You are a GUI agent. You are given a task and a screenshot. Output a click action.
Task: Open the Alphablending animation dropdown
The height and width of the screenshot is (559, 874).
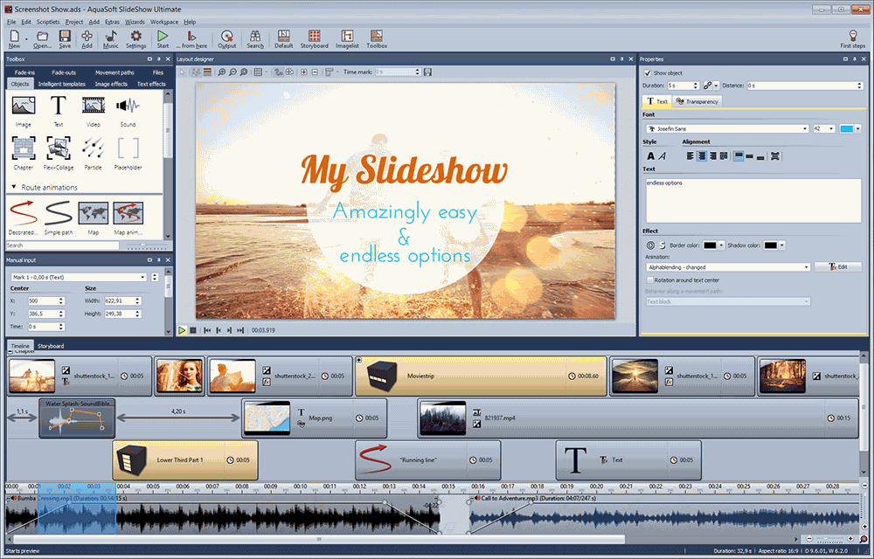click(807, 266)
